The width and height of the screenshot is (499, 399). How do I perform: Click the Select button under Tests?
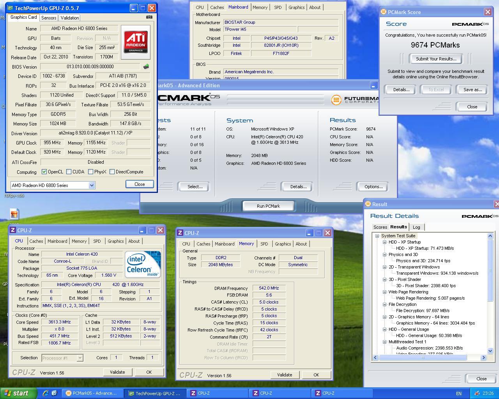(x=195, y=187)
